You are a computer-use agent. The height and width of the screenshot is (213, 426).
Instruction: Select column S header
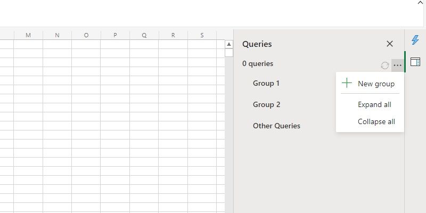(202, 35)
